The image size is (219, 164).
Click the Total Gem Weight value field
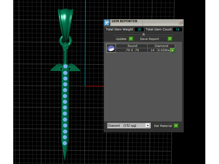coord(139,30)
